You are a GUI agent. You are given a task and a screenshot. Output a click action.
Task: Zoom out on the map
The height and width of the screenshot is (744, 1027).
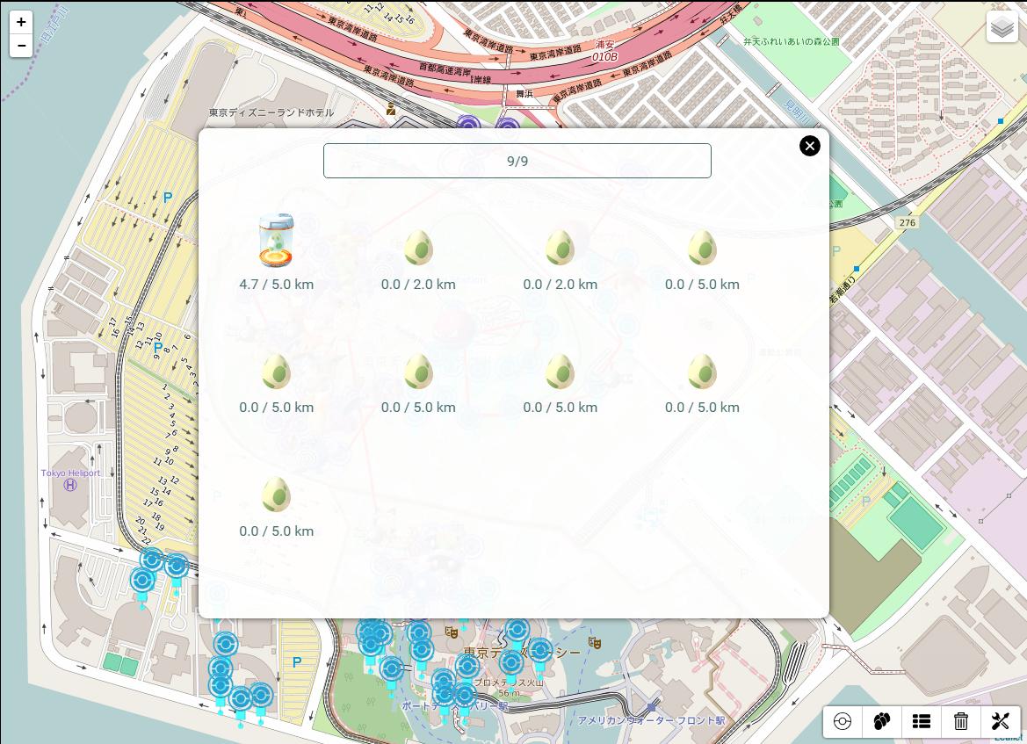(21, 46)
